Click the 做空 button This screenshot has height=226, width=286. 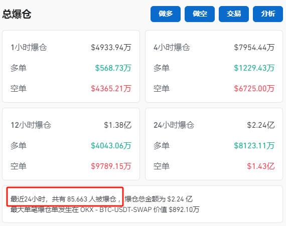[x=200, y=14]
